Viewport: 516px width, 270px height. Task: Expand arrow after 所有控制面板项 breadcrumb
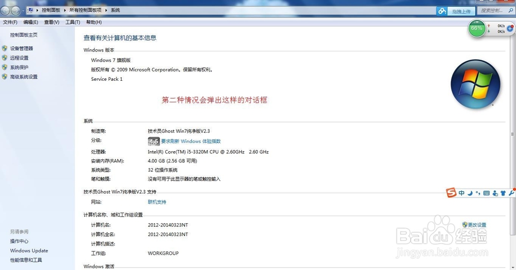point(106,10)
